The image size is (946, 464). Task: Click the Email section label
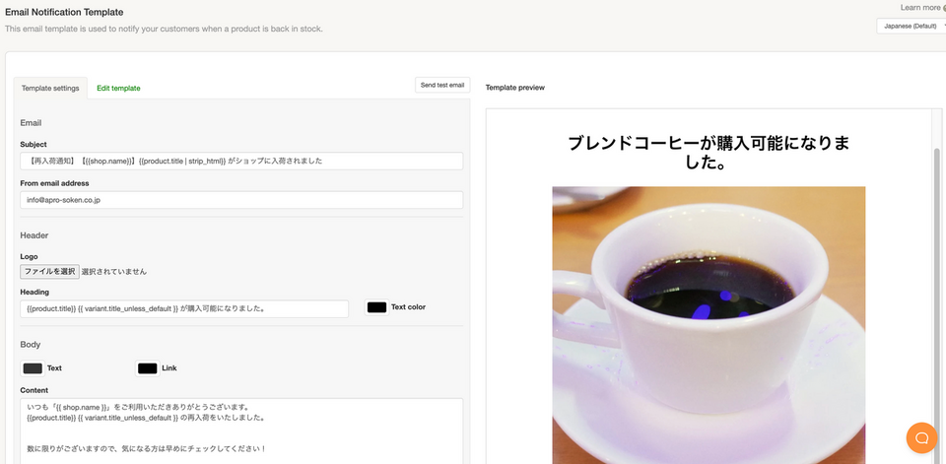[x=31, y=122]
